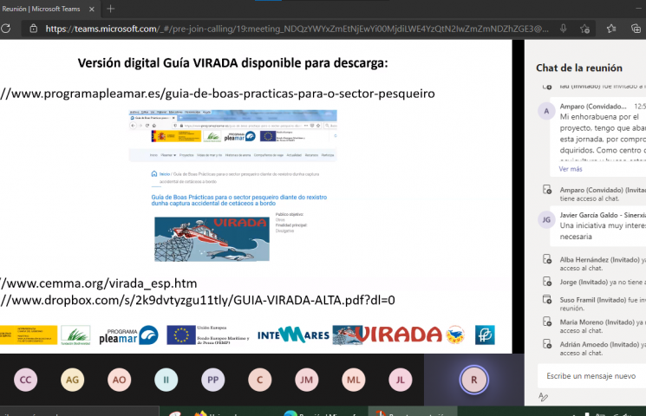Image resolution: width=646 pixels, height=416 pixels.
Task: Click the Jorge (Invitado) notification
Action: (593, 283)
